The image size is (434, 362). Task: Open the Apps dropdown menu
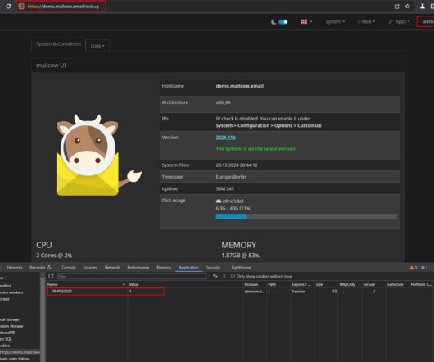pos(399,21)
